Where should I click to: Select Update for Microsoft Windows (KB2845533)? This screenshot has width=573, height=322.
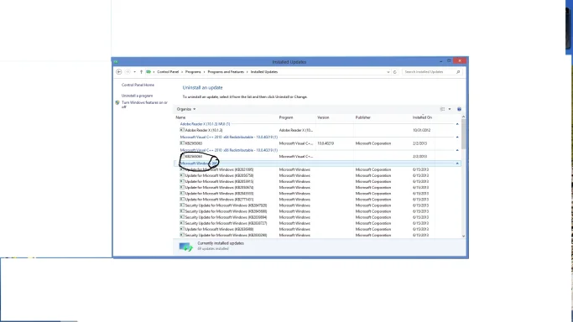point(219,194)
